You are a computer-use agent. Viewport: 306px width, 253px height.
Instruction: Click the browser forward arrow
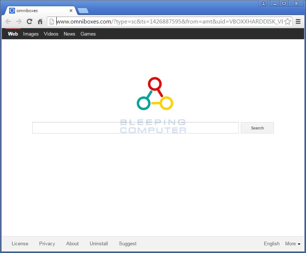tap(19, 21)
